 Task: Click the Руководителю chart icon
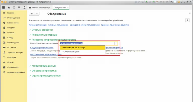click(x=4, y=18)
